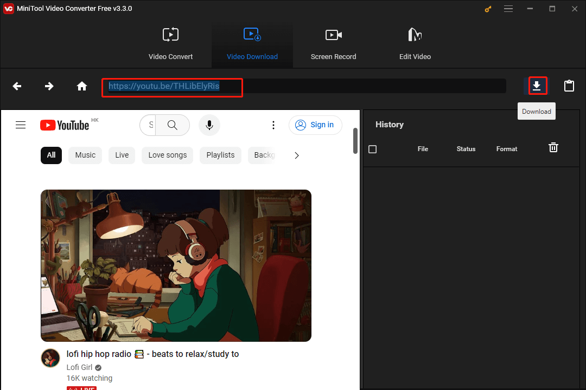586x390 pixels.
Task: Filter videos by the Music chip
Action: [85, 155]
